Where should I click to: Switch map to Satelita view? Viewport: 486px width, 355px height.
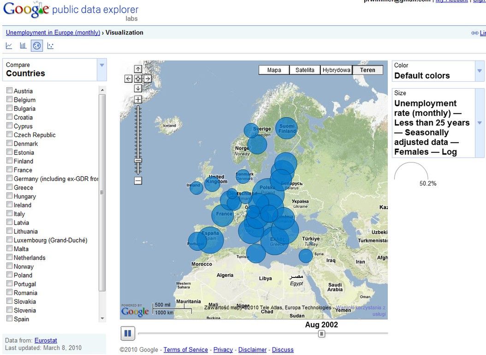305,70
